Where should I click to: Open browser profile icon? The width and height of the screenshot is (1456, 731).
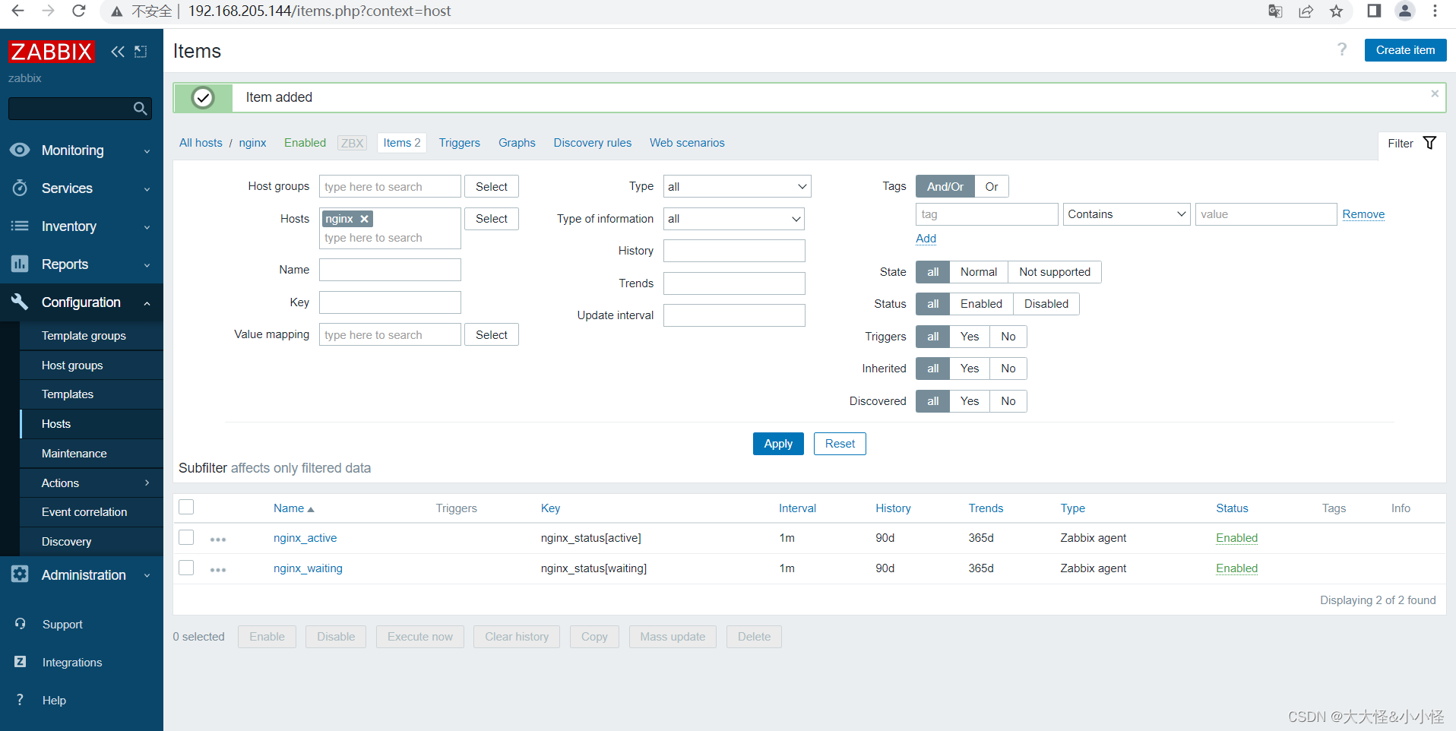pyautogui.click(x=1405, y=11)
